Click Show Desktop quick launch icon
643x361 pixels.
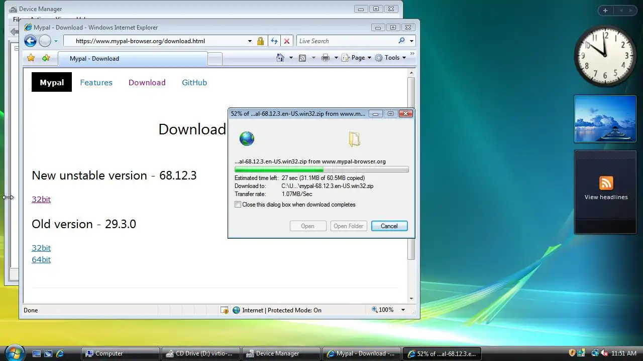pos(37,353)
